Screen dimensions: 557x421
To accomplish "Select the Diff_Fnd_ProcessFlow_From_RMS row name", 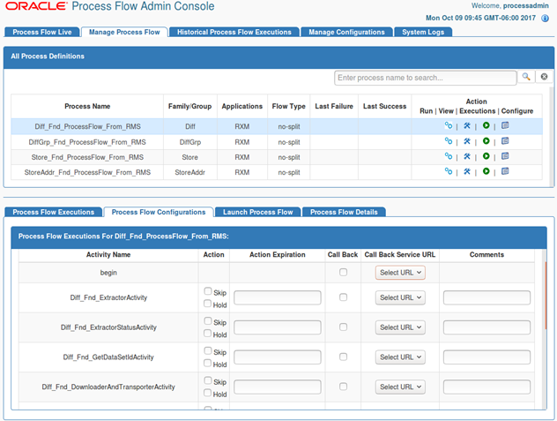I will pos(87,127).
